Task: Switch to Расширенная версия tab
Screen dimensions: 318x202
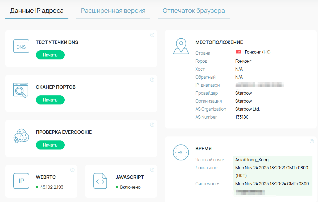Action: [113, 11]
